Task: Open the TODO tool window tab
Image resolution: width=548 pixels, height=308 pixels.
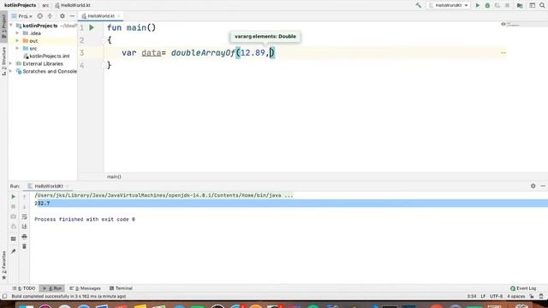Action: (x=24, y=288)
